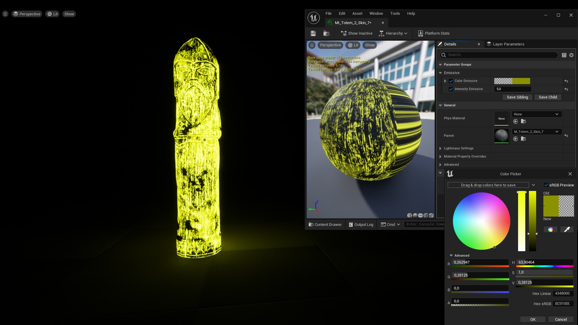Close the Color Picker dialog with X
578x325 pixels.
click(570, 174)
